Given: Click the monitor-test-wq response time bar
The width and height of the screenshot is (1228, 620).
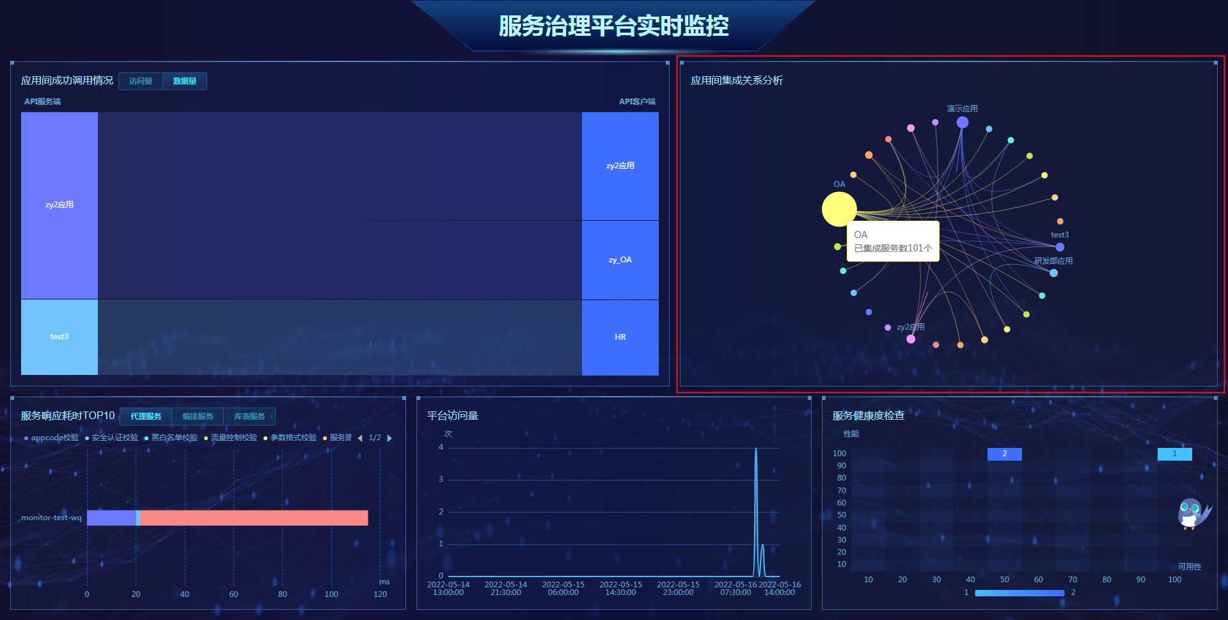Looking at the screenshot, I should click(x=227, y=518).
